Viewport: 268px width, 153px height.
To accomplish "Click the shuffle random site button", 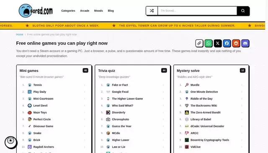I will click(x=152, y=11).
